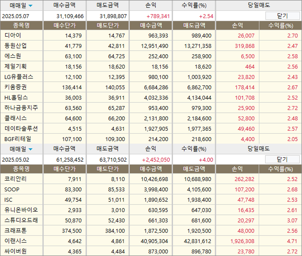
Task: Click total sell amount 63,710,502
Action: click(113, 160)
